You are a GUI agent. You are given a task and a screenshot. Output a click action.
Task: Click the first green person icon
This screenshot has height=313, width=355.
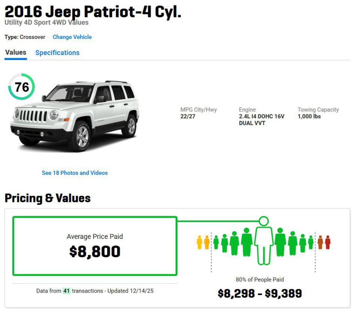pos(216,243)
